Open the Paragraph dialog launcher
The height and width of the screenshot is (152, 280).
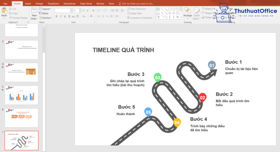tap(154, 22)
